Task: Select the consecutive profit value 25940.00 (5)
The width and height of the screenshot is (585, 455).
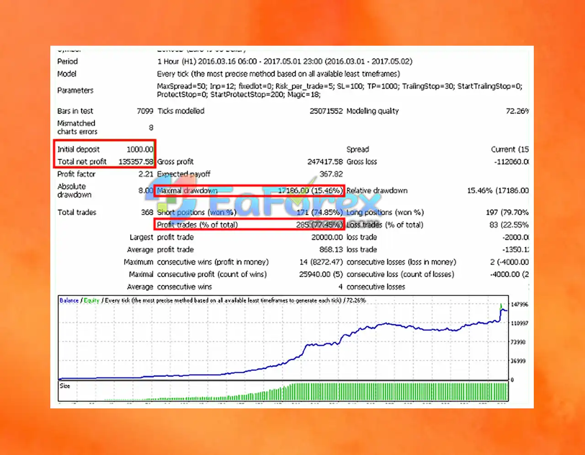Action: coord(321,274)
